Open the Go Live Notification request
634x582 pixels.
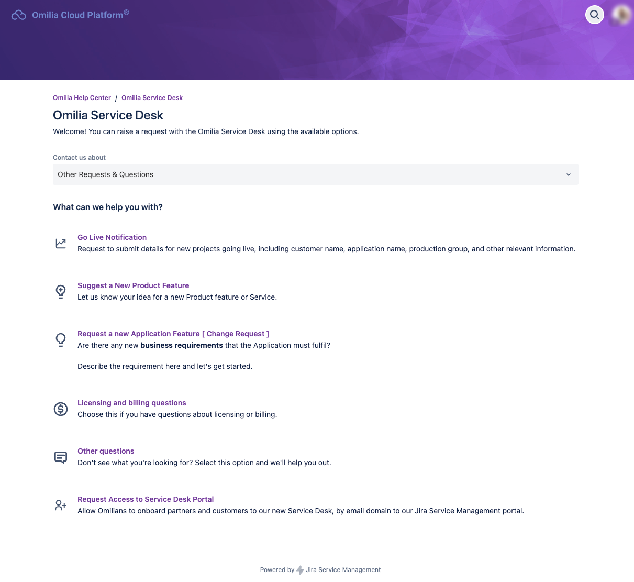112,237
